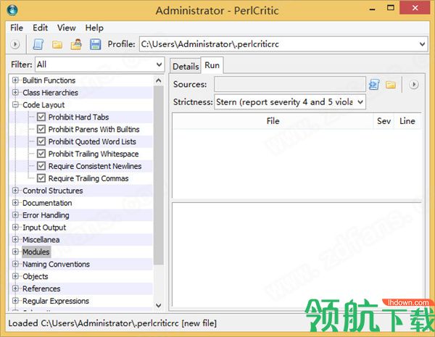Viewport: 435px width, 337px height.
Task: Expand the Control Structures node
Action: [15, 191]
